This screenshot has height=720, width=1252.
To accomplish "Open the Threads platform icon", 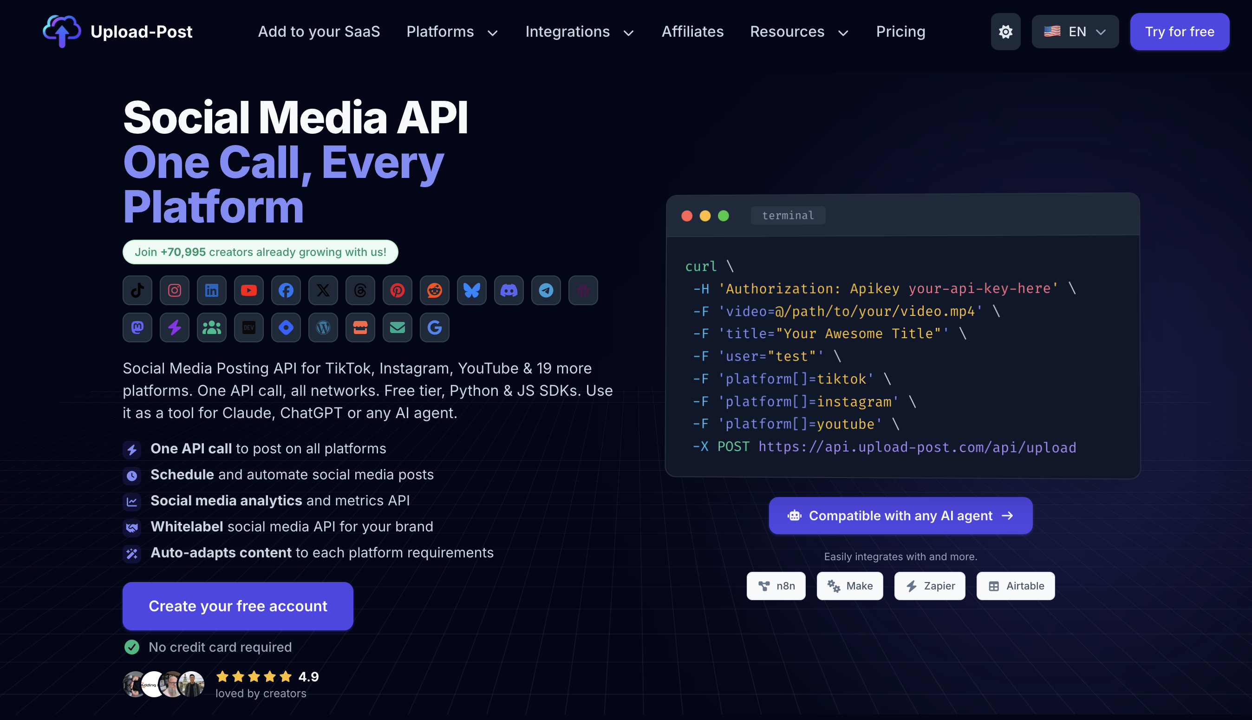I will click(x=360, y=290).
